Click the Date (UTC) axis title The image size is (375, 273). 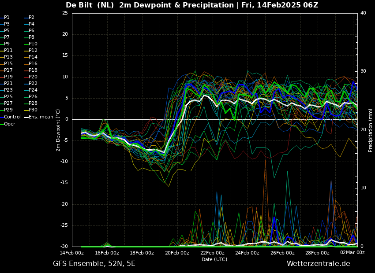pyautogui.click(x=214, y=259)
